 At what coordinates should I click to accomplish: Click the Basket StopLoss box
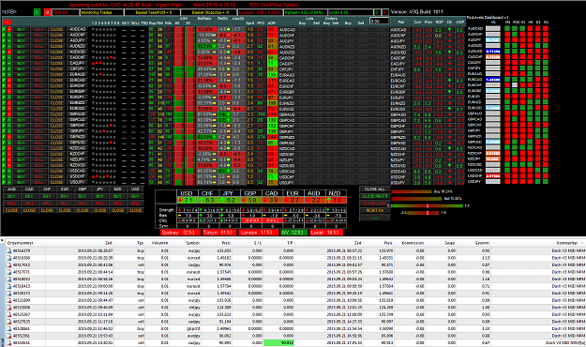pos(210,12)
